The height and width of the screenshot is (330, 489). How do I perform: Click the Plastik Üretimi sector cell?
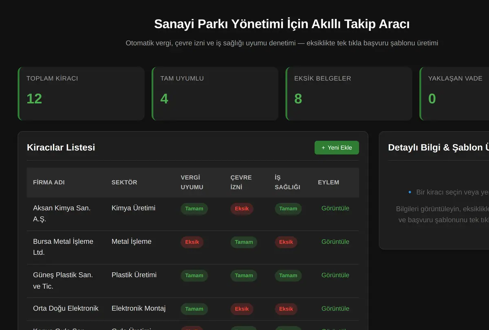[x=134, y=275]
